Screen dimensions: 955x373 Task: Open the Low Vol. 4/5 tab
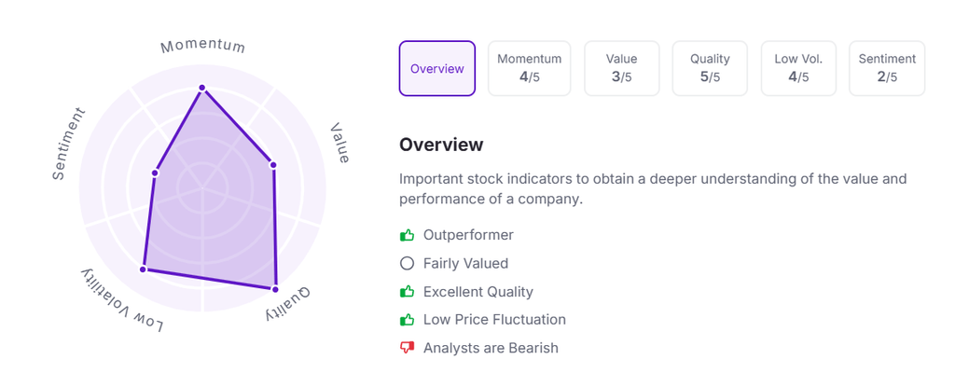coord(798,68)
